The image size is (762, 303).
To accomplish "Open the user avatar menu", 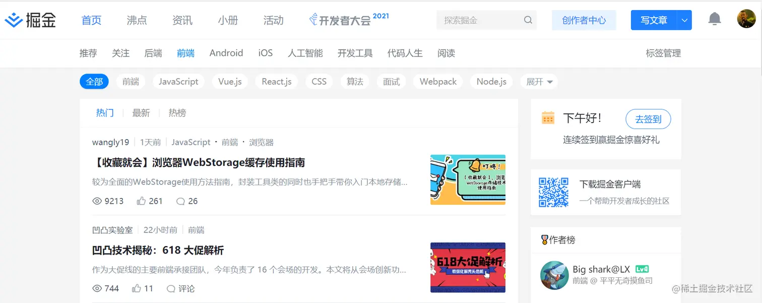I will pos(746,19).
